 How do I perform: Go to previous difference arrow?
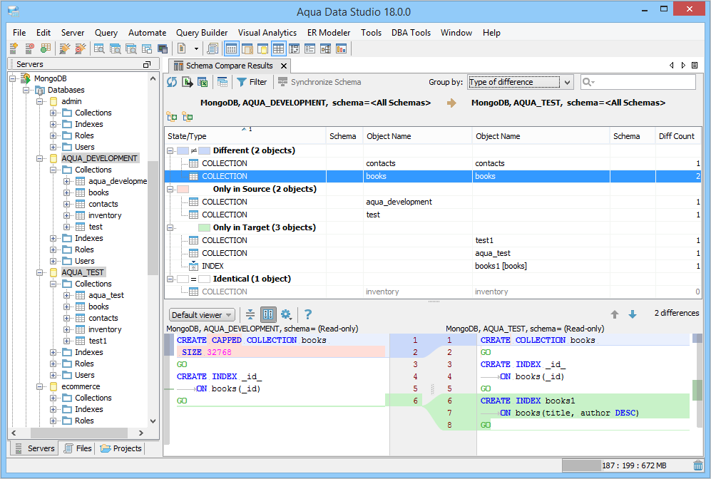(615, 314)
